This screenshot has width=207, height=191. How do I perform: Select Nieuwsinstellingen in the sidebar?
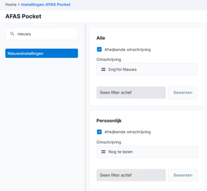click(42, 53)
